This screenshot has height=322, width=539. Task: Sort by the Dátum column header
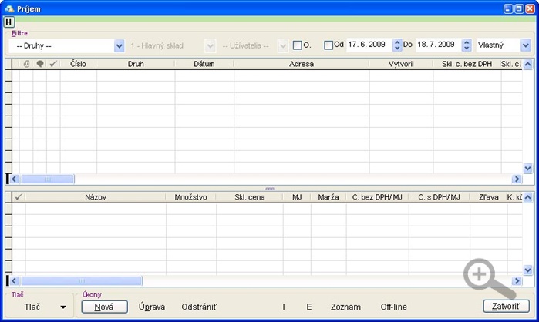coord(204,64)
